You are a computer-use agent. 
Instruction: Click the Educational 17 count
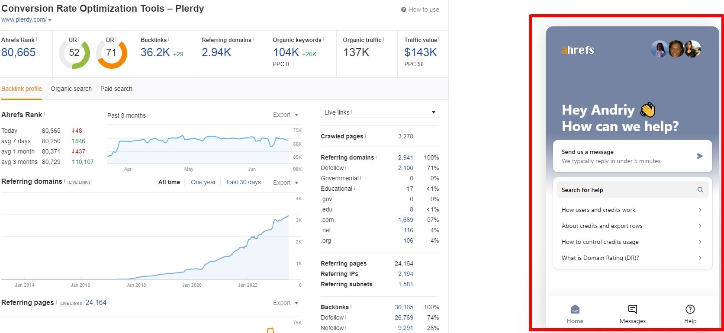point(410,189)
